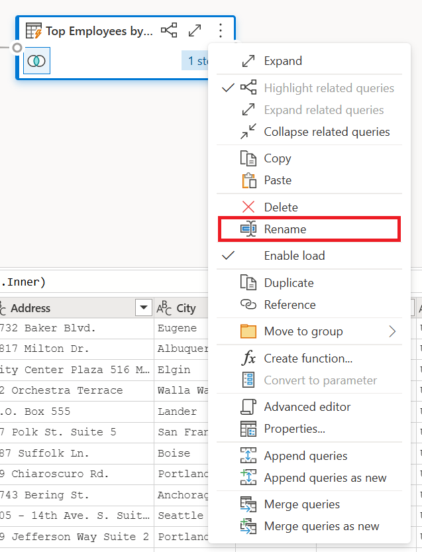Choose Merge queries
The width and height of the screenshot is (422, 552).
point(309,504)
